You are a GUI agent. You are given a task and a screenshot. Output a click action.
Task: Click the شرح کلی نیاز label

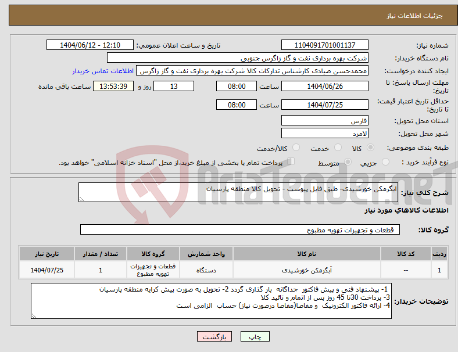point(425,193)
